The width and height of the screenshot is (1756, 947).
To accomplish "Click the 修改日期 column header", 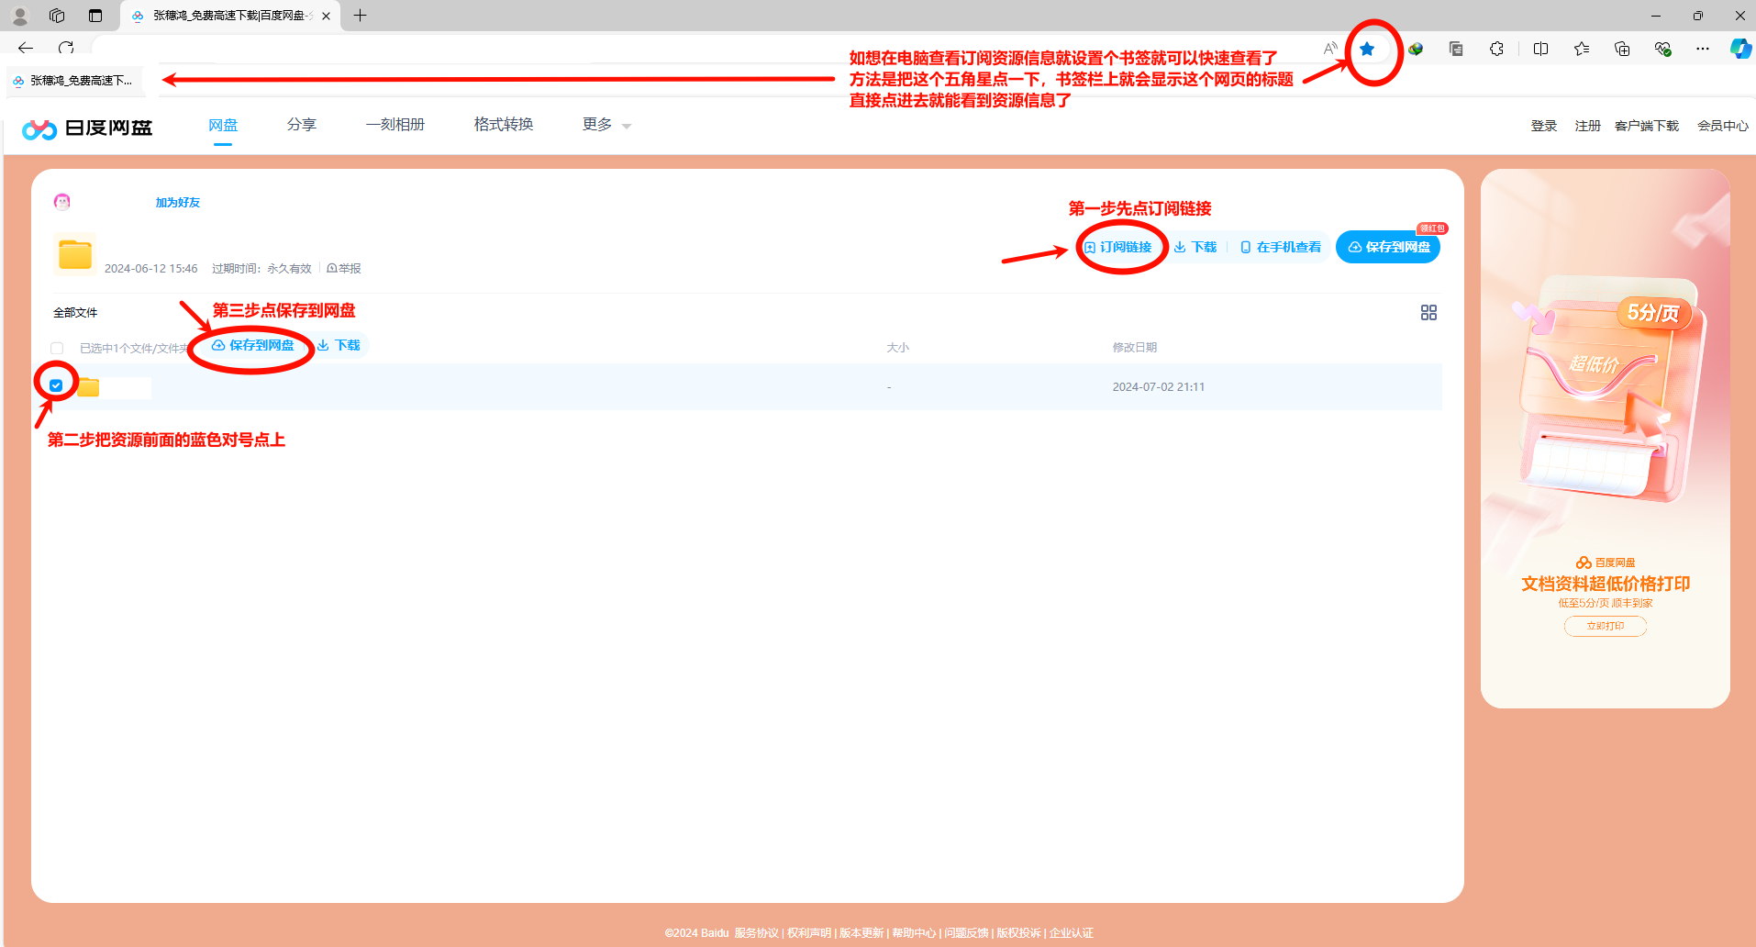I will click(x=1135, y=348).
